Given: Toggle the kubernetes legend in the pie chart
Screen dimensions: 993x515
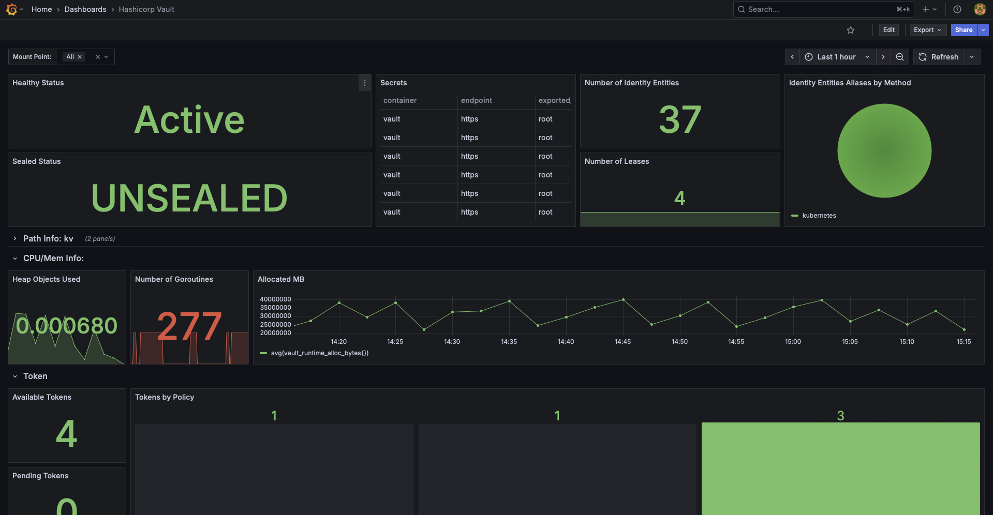Looking at the screenshot, I should [x=814, y=216].
